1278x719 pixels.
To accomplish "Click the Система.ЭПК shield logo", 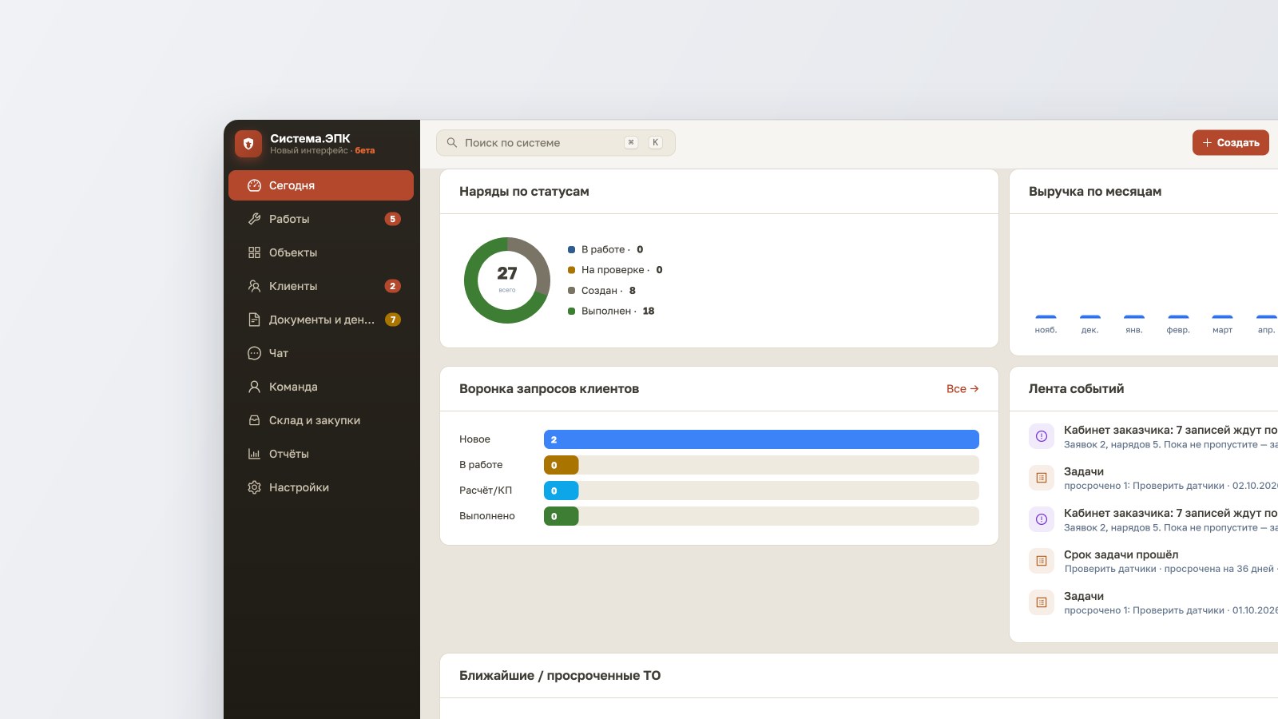I will 248,144.
